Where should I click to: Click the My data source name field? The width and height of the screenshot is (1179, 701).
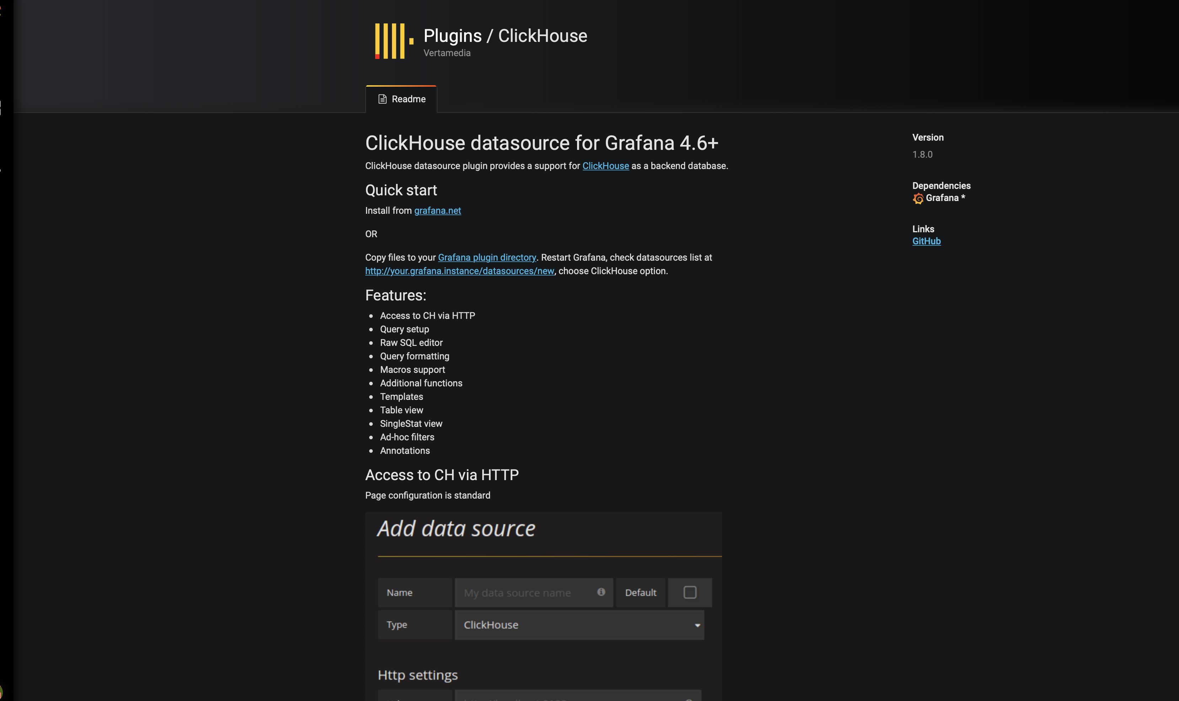pos(524,593)
